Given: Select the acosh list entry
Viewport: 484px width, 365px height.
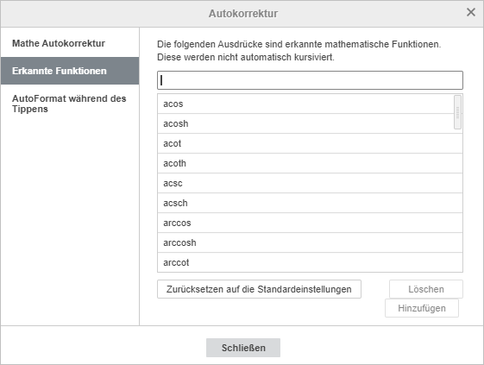Looking at the screenshot, I should point(305,123).
